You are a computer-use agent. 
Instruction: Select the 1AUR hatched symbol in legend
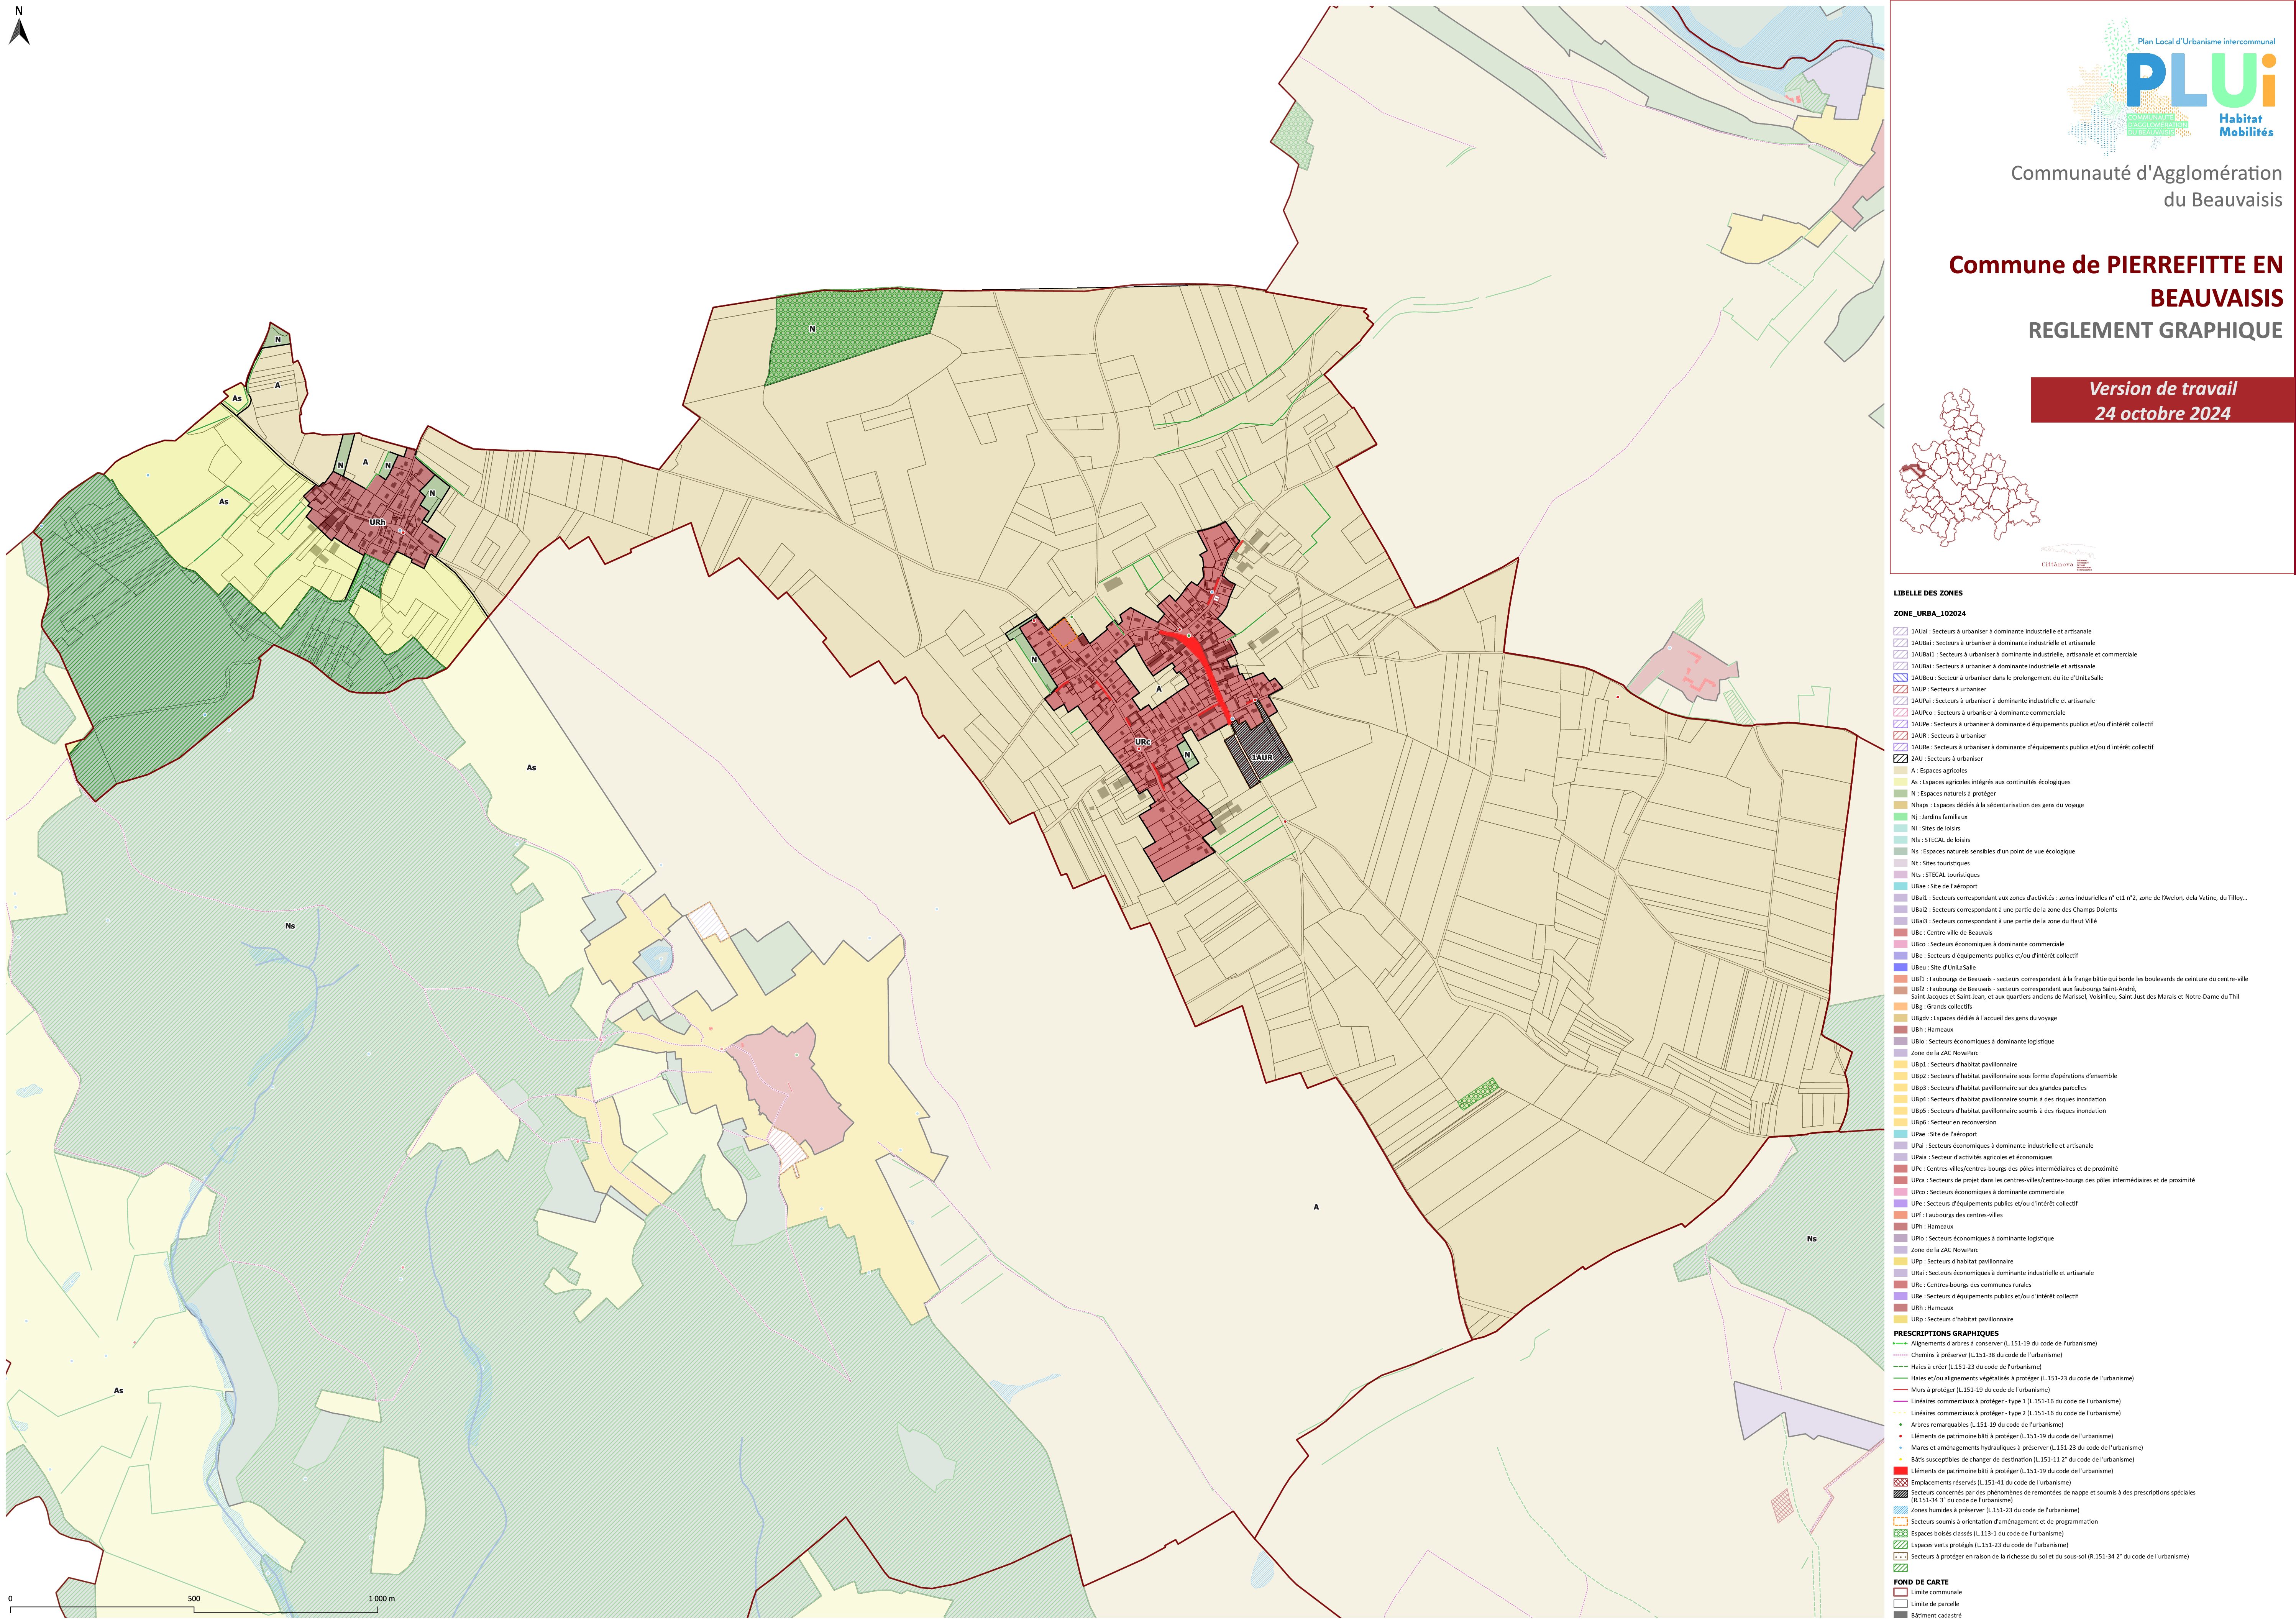tap(1900, 736)
